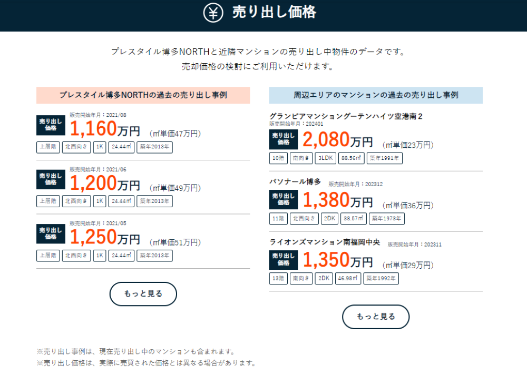The height and width of the screenshot is (376, 527).
Task: Click the 売り出し価格 badge beside 1,160万円
Action: (51, 125)
